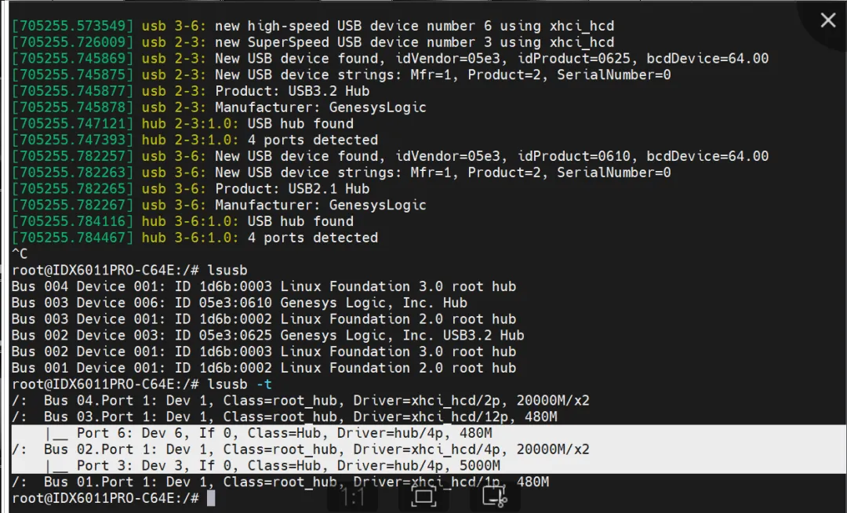Click the highlighted Port 3 hub line
Screen dimensions: 847x513
(273, 465)
